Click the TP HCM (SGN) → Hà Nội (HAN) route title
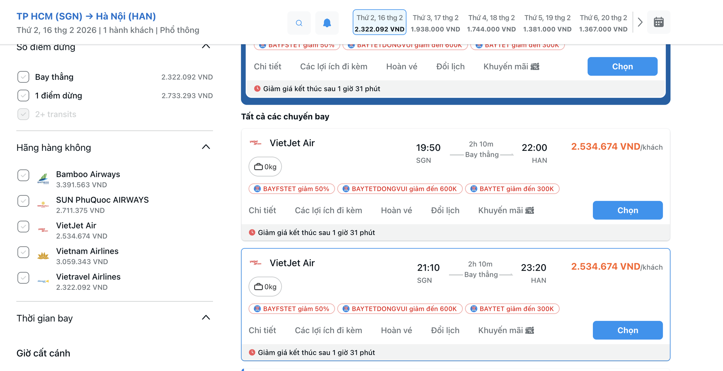The image size is (723, 371). (86, 16)
